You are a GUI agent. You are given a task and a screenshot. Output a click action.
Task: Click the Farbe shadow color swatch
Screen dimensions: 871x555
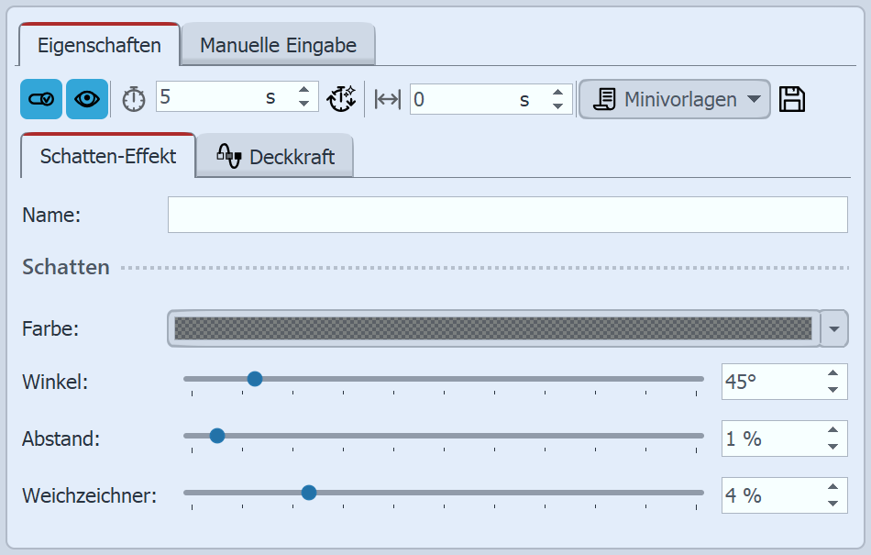[x=493, y=327]
